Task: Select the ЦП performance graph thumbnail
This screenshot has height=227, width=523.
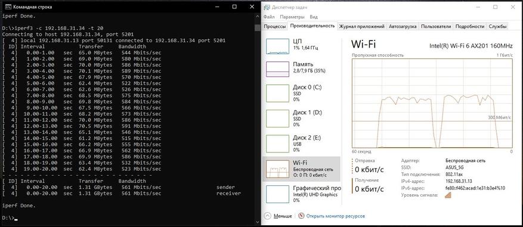Action: tap(277, 46)
